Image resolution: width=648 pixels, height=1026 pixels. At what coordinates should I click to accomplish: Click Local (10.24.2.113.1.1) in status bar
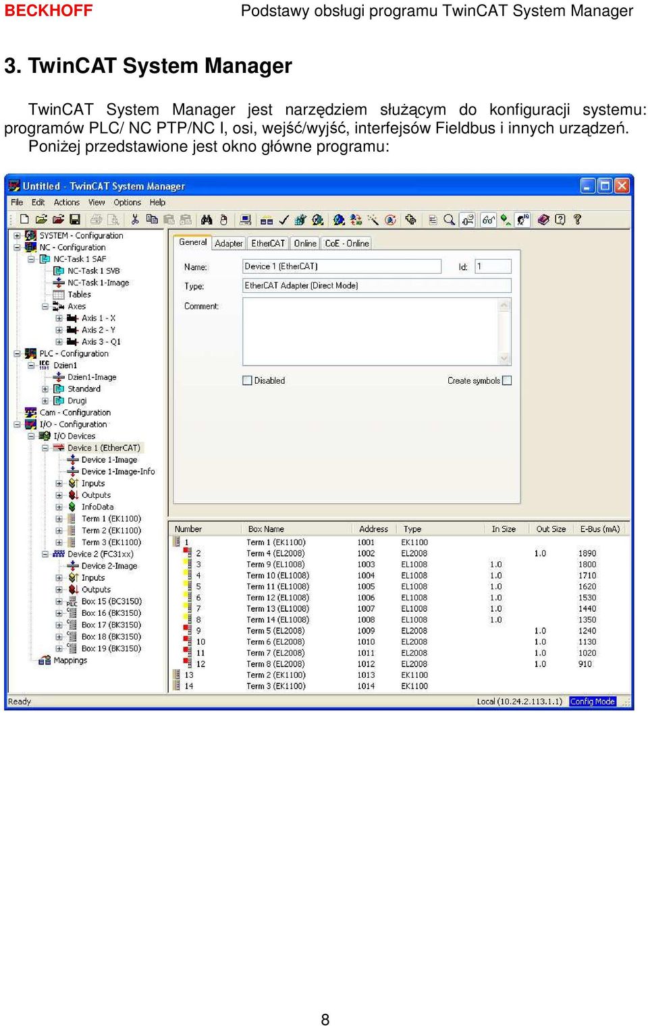pyautogui.click(x=520, y=702)
